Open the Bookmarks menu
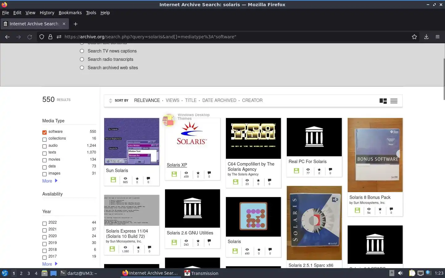 [x=70, y=13]
